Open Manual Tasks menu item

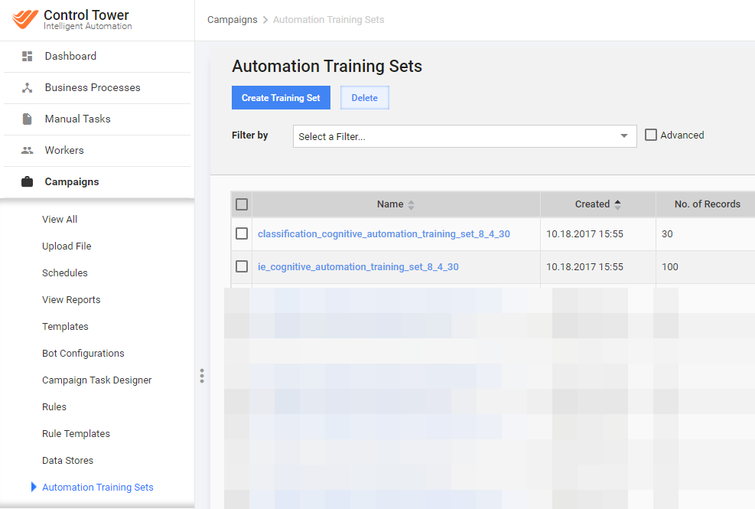click(x=77, y=119)
